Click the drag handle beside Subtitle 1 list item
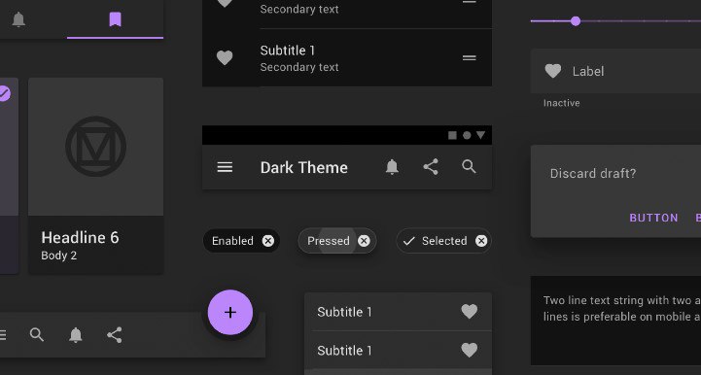Screen dimensions: 701x375 469,58
